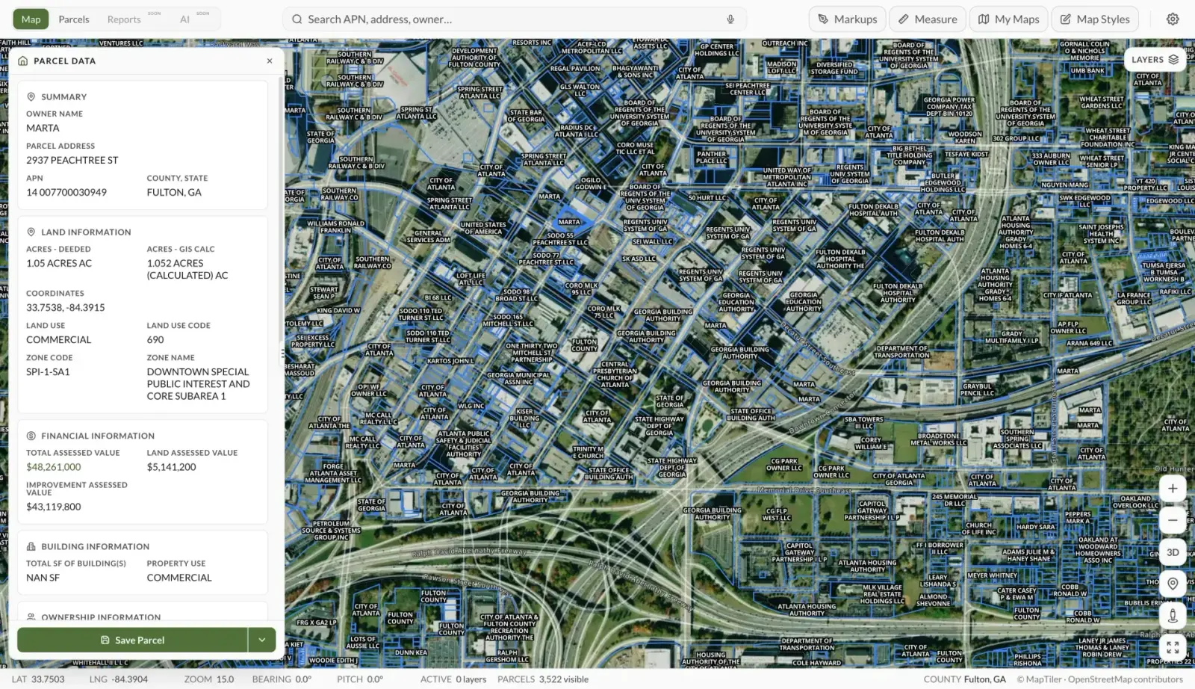Click owner name MARTA in summary
1195x689 pixels.
43,129
